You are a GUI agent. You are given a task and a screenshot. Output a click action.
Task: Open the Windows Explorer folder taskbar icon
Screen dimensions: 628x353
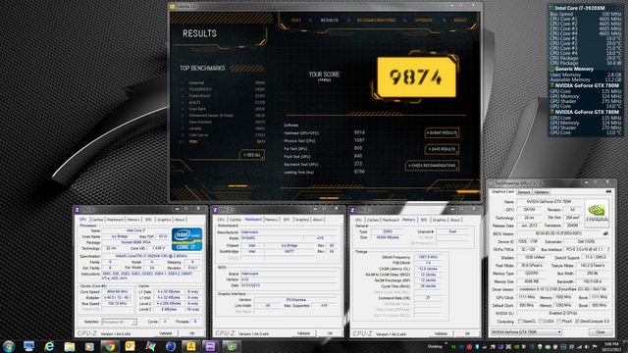70,346
